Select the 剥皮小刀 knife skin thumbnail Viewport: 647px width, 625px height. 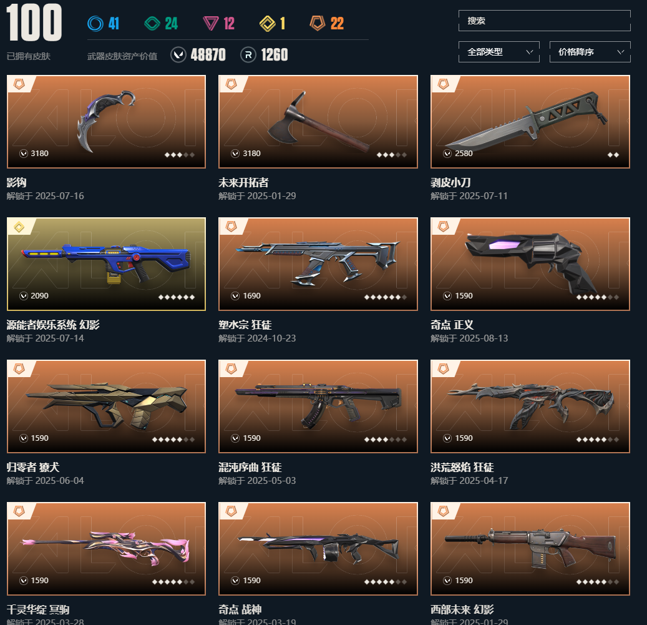click(x=530, y=122)
